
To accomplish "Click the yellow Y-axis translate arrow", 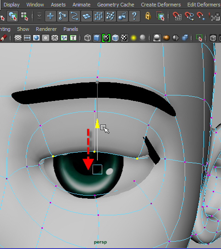I will click(97, 124).
